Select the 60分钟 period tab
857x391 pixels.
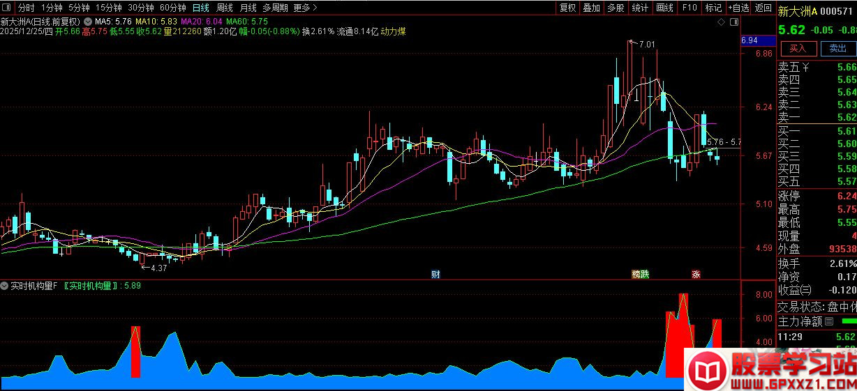pos(172,8)
